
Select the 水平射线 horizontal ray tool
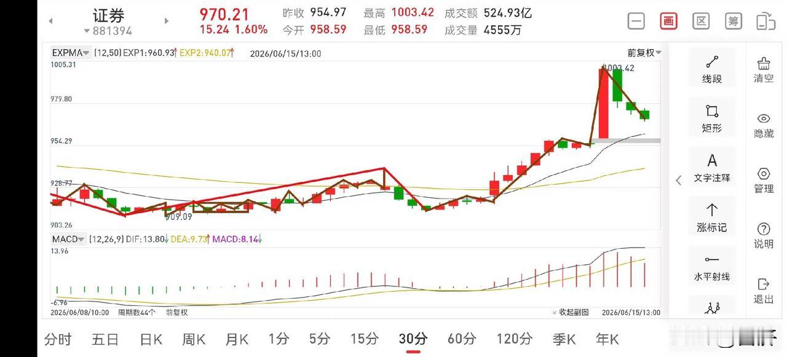click(712, 267)
